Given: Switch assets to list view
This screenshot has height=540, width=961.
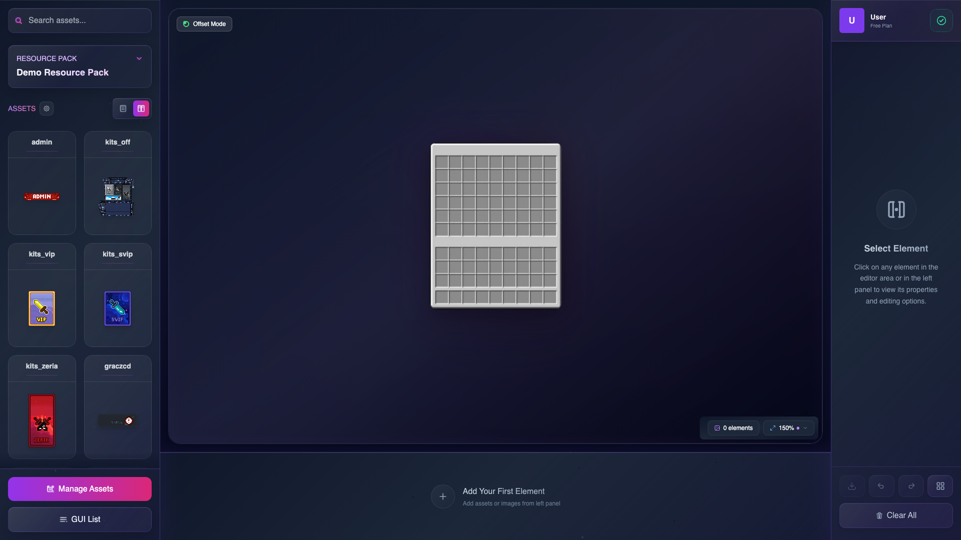Looking at the screenshot, I should pyautogui.click(x=123, y=108).
